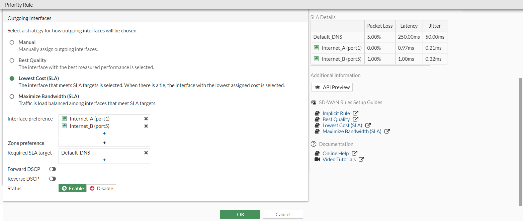Open the Video Tutorials link
This screenshot has height=221, width=523.
click(339, 160)
